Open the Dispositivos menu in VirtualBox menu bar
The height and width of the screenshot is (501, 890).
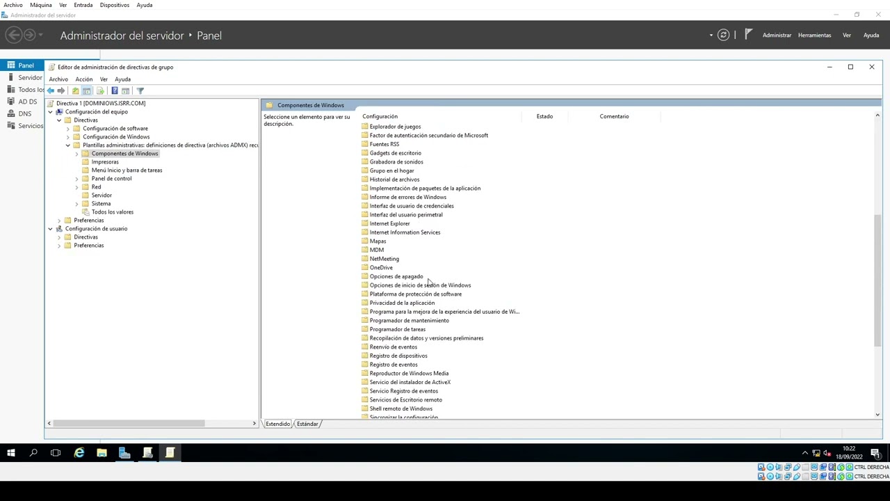coord(114,5)
